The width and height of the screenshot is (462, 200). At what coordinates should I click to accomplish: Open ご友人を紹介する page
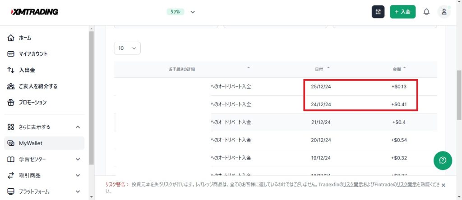[38, 86]
